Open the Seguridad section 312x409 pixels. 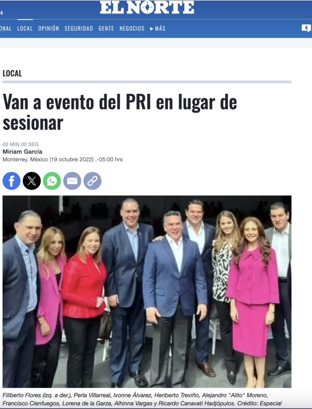point(79,28)
